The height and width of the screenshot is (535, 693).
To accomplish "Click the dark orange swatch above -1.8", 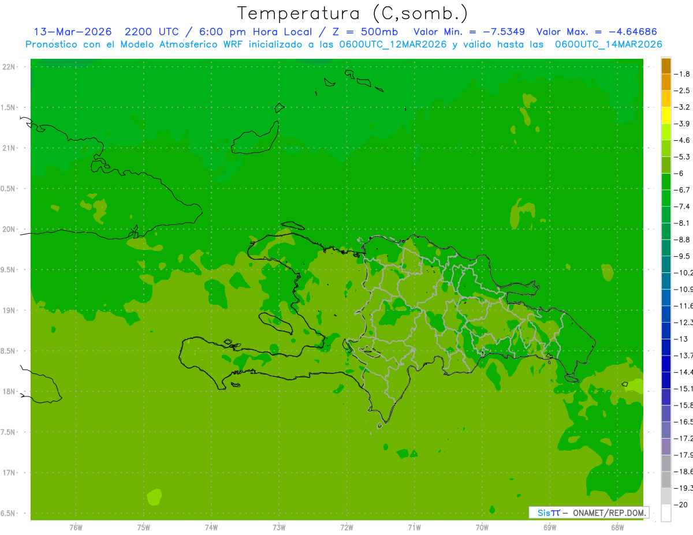I will pyautogui.click(x=666, y=66).
